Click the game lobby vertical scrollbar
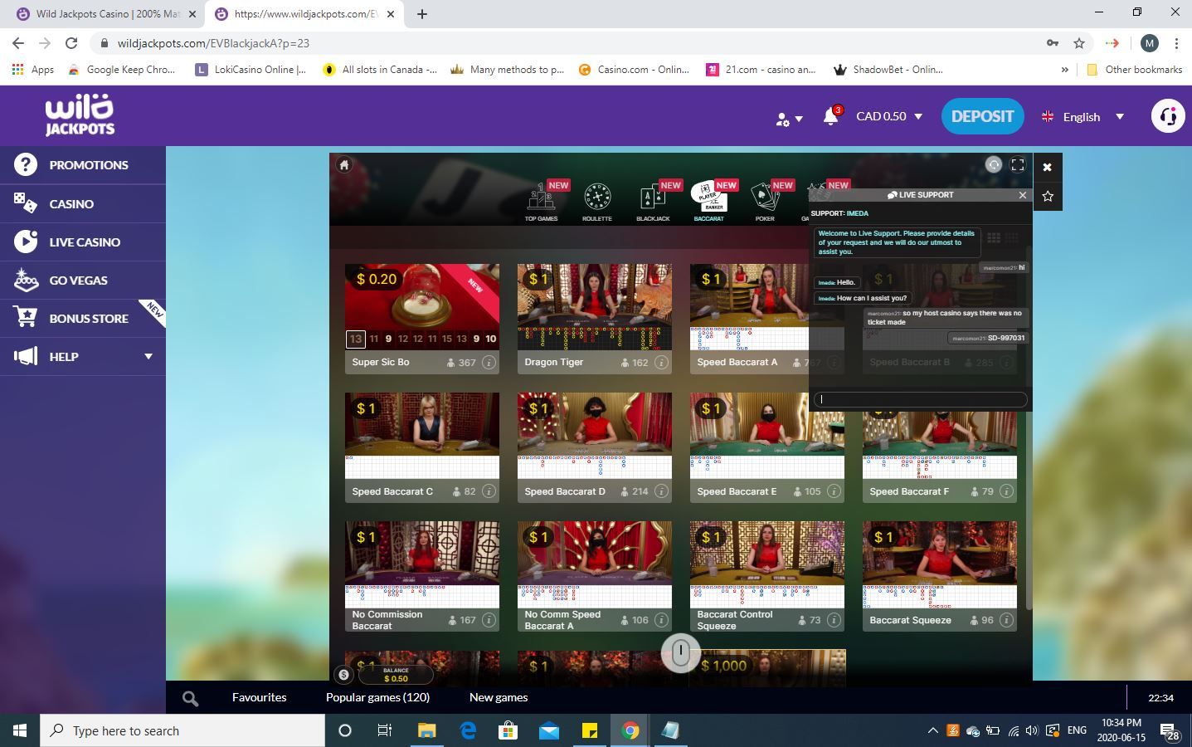 (x=1029, y=427)
